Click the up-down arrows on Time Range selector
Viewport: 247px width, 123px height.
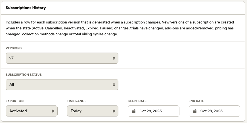114,111
